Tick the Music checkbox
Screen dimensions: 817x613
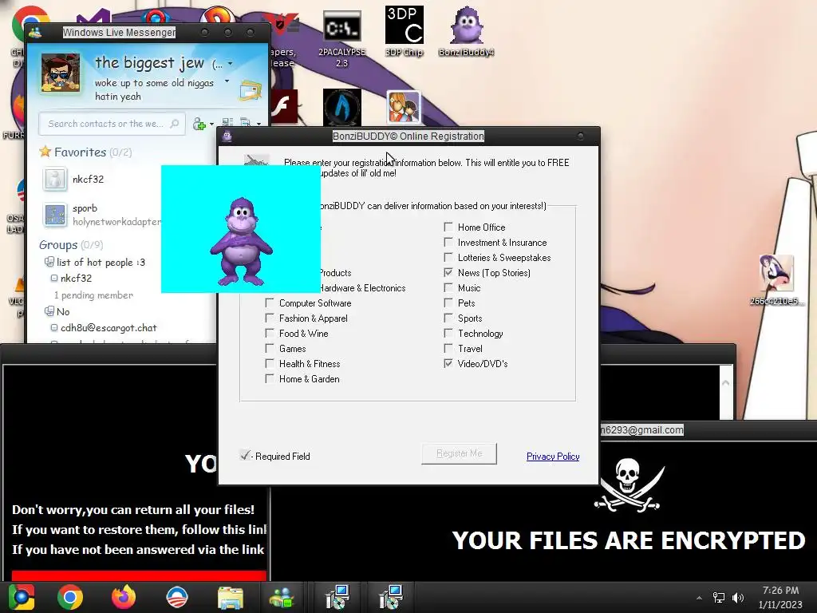point(448,287)
